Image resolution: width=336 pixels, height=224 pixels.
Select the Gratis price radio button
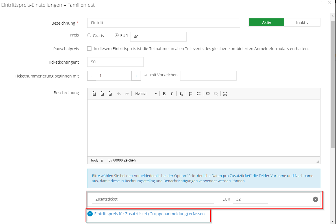[x=89, y=36]
